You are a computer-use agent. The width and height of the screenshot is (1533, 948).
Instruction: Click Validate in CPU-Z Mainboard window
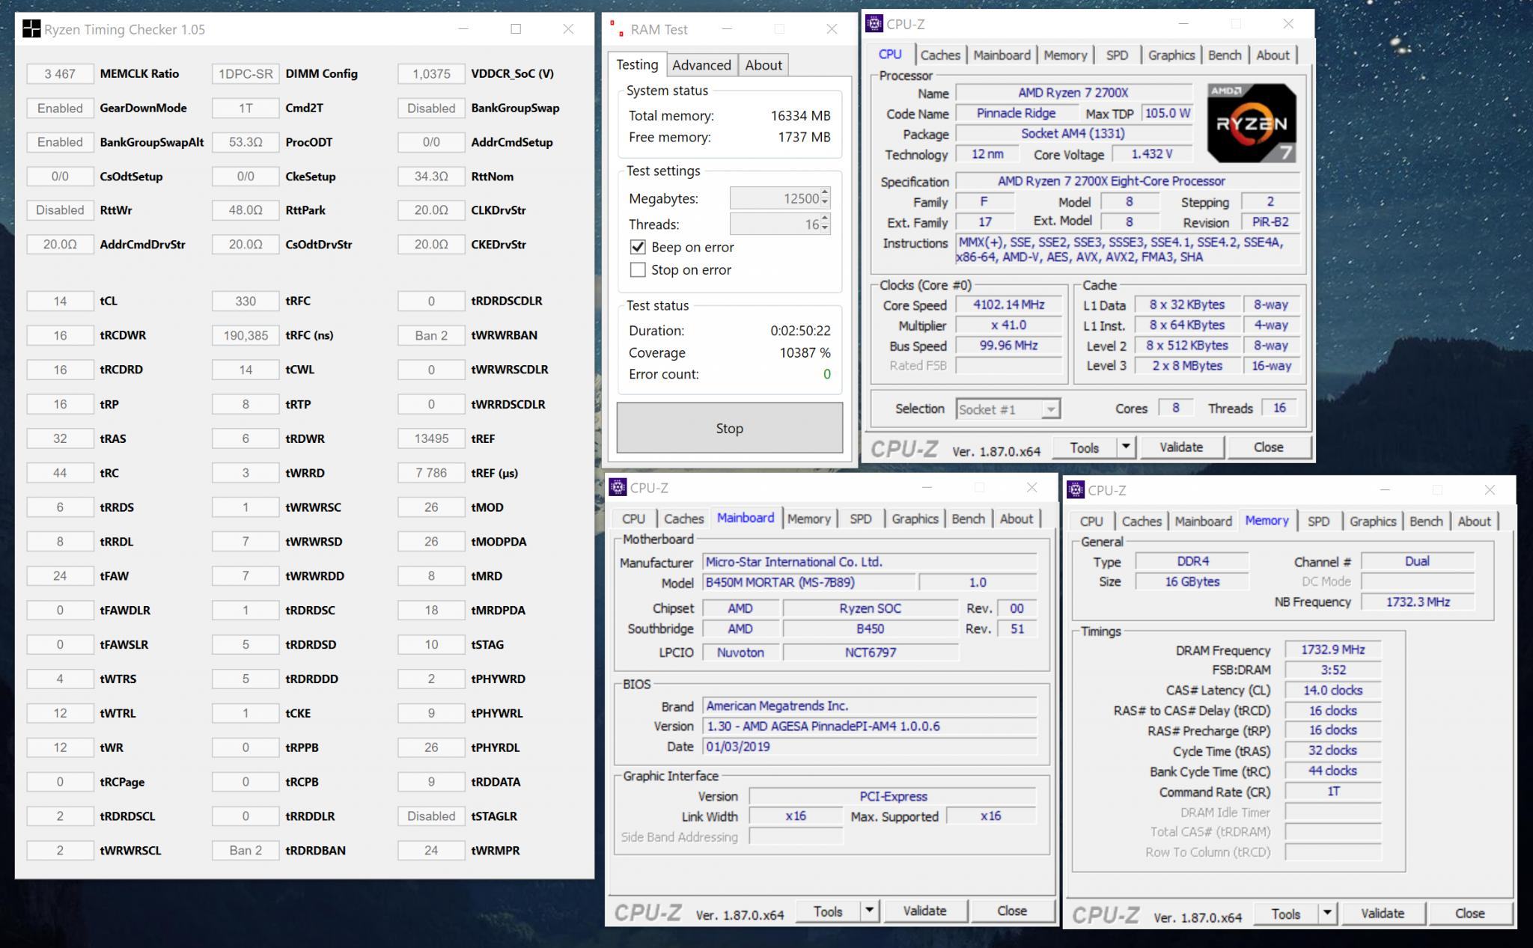pyautogui.click(x=924, y=911)
